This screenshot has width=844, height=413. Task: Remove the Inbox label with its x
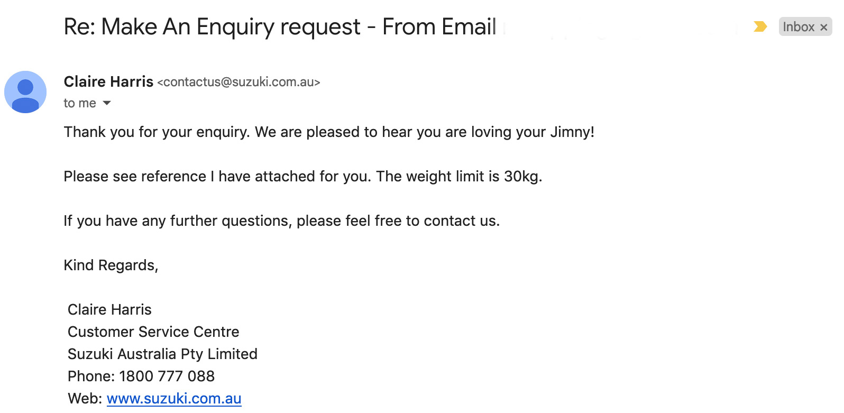point(823,27)
